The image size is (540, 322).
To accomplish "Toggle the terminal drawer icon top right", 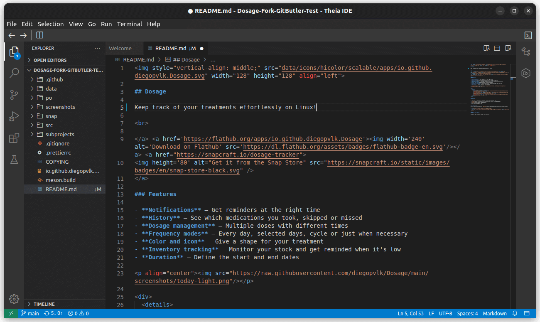I will [528, 35].
